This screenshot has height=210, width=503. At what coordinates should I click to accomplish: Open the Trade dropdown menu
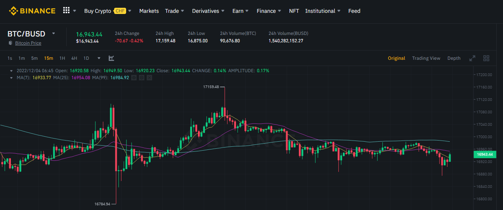(175, 11)
